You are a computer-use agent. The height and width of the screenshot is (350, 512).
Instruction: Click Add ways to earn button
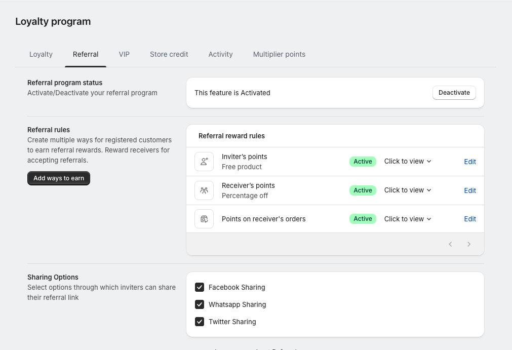coord(59,178)
